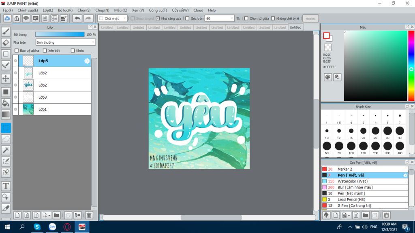The width and height of the screenshot is (415, 233).
Task: Open the Tệp(F) menu
Action: tap(7, 10)
